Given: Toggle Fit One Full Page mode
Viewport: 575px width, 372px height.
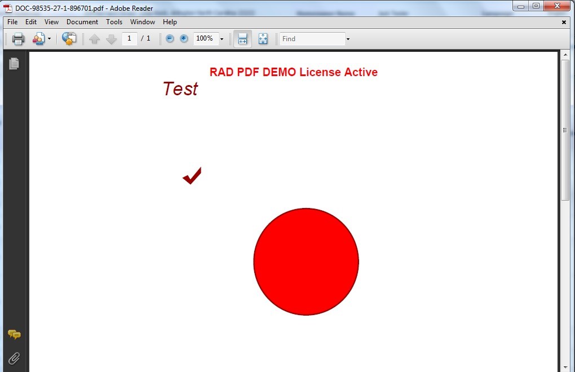Looking at the screenshot, I should 263,39.
